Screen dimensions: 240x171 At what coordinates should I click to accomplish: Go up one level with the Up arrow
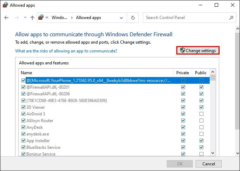(x=32, y=18)
